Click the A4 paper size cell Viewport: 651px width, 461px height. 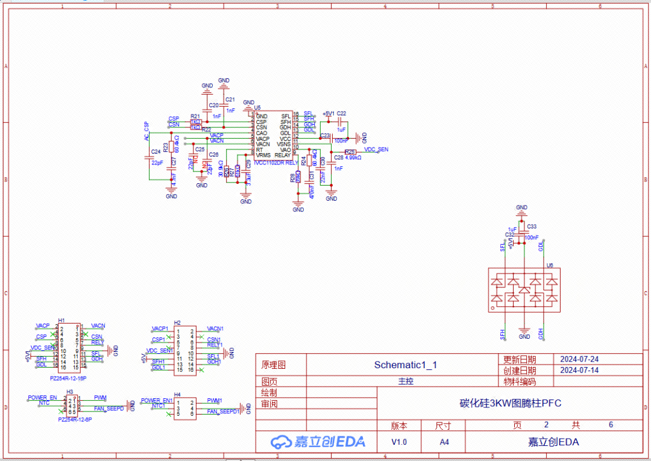coord(444,442)
